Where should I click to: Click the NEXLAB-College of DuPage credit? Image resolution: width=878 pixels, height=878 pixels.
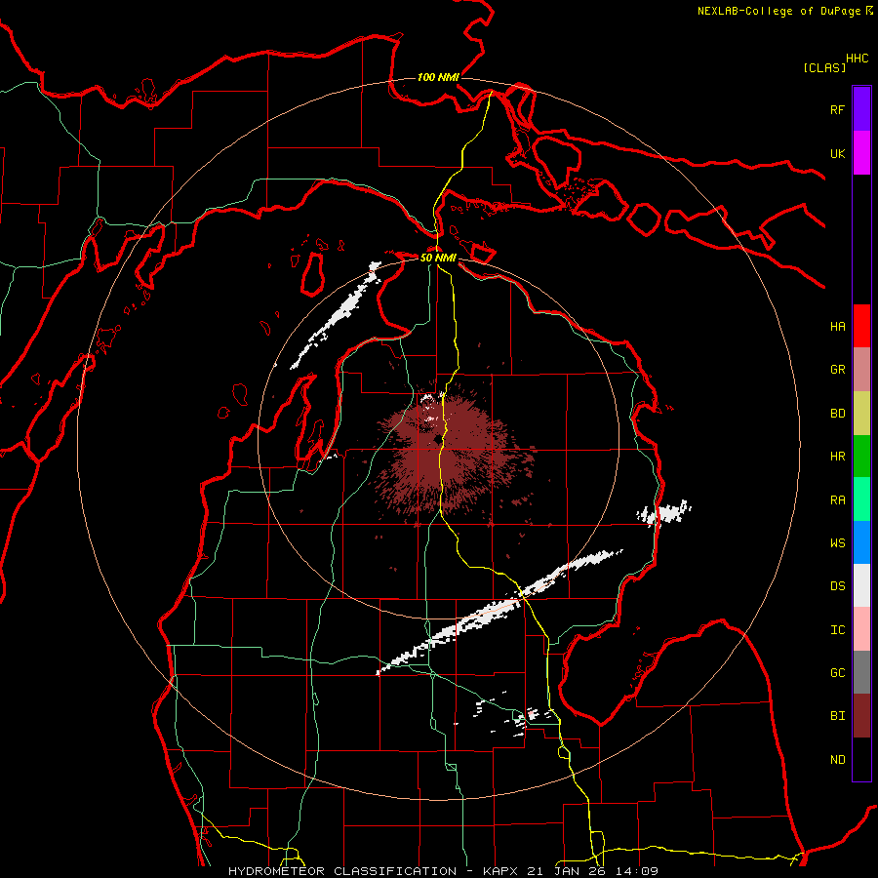pos(778,11)
